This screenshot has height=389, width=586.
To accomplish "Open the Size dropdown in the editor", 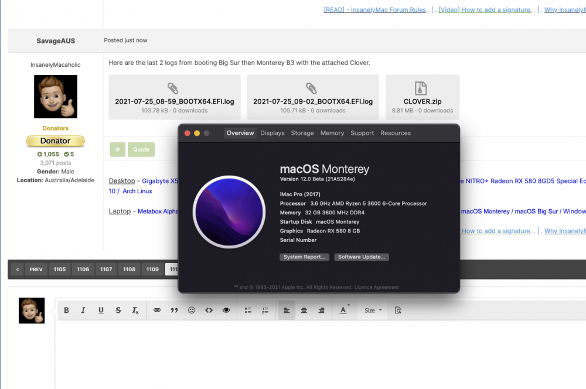I will tap(373, 310).
